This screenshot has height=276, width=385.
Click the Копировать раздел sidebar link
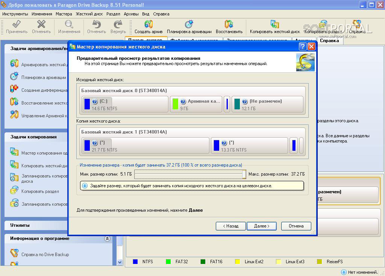click(40, 191)
